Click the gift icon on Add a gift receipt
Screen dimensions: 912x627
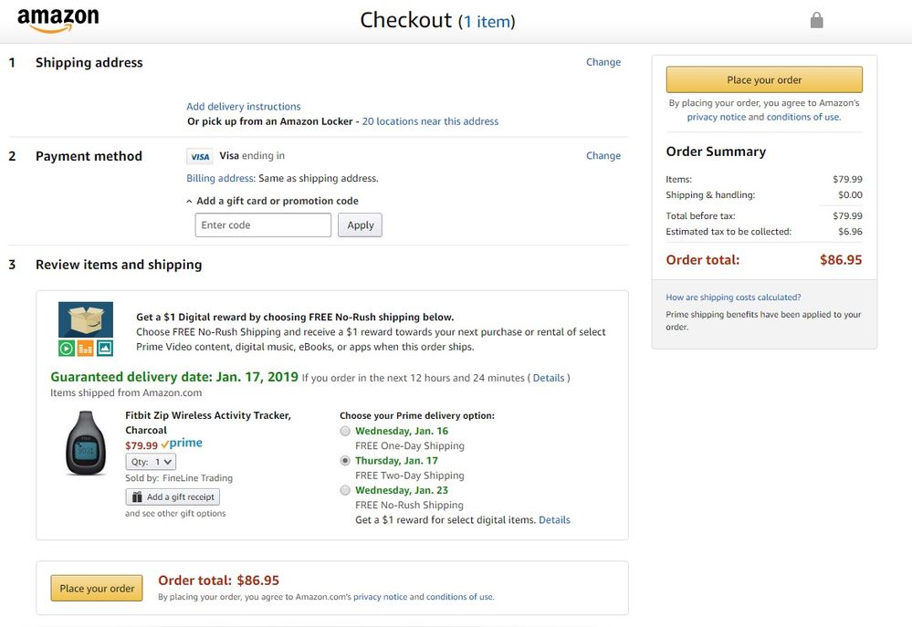coord(137,496)
